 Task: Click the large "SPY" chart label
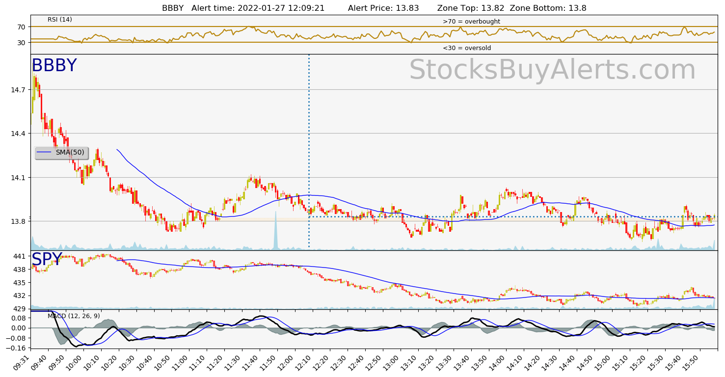coord(47,259)
